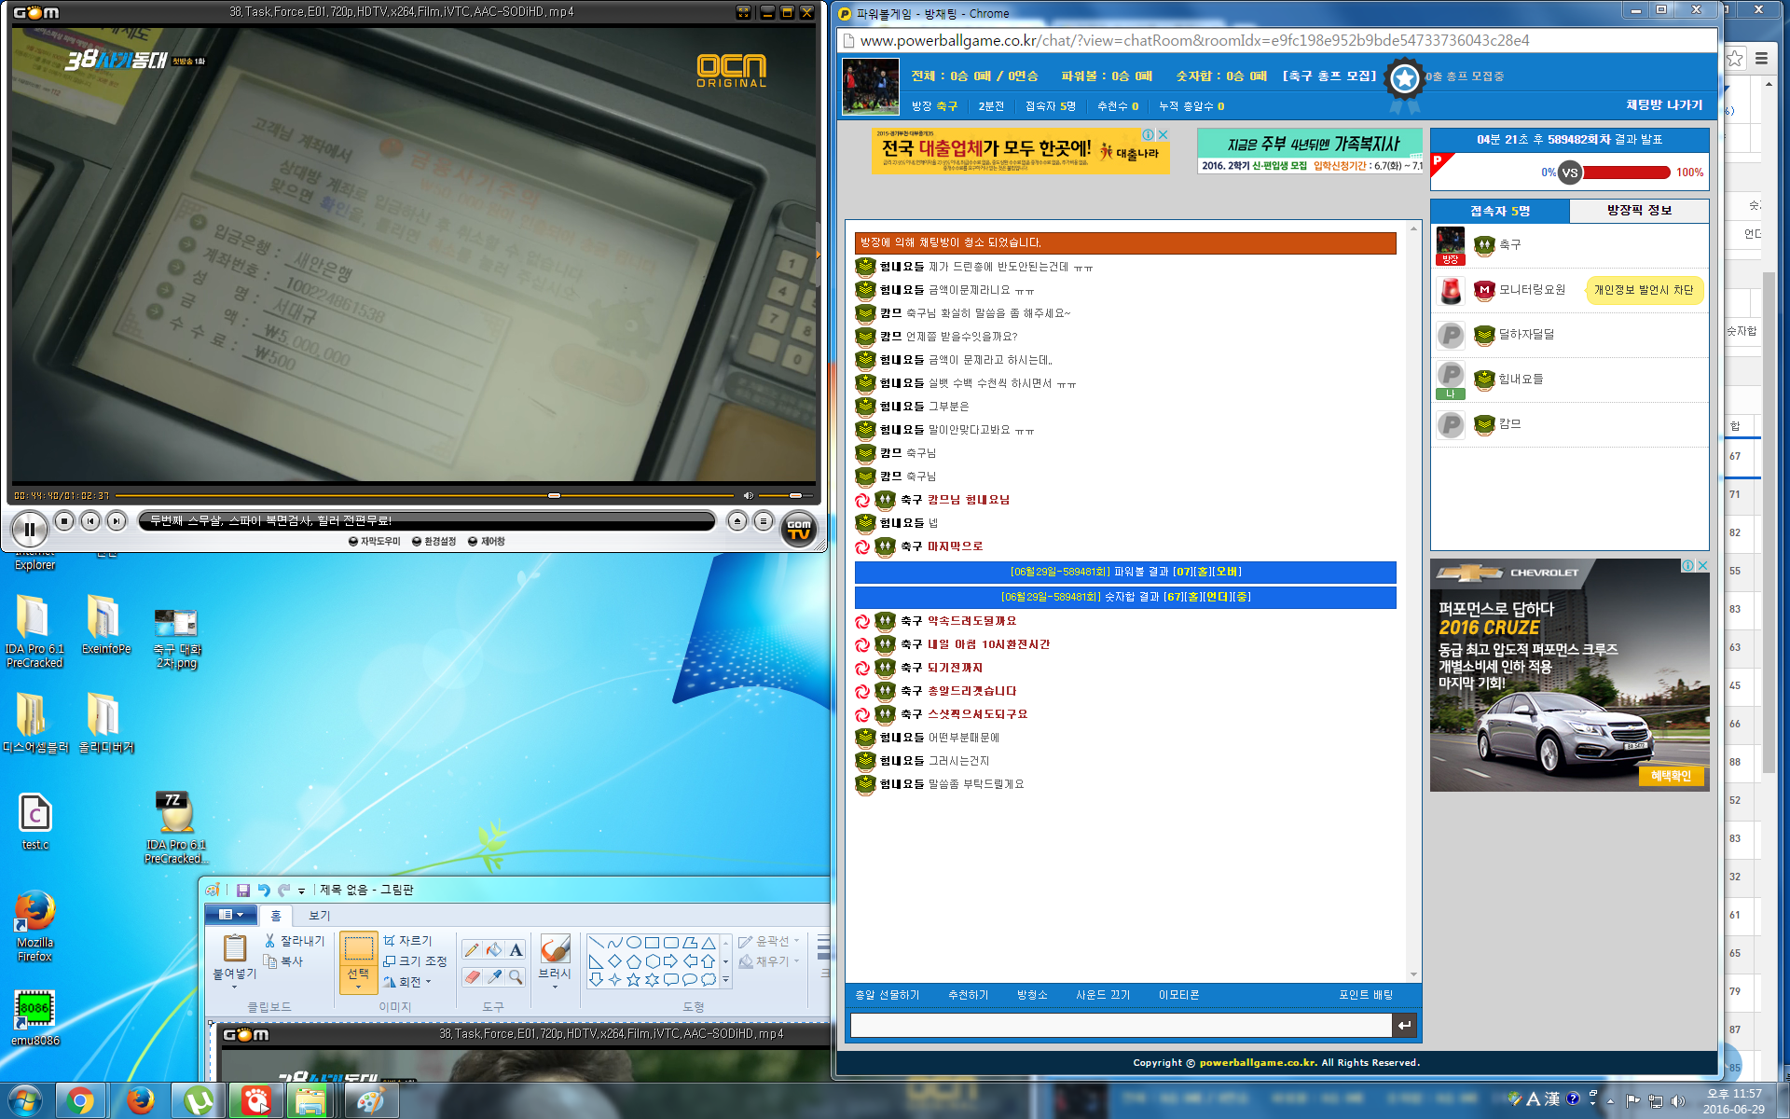This screenshot has height=1119, width=1790.
Task: Open GOM TV round logo button
Action: coord(799,530)
